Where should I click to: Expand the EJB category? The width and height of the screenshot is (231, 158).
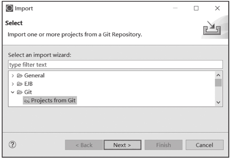(13, 84)
